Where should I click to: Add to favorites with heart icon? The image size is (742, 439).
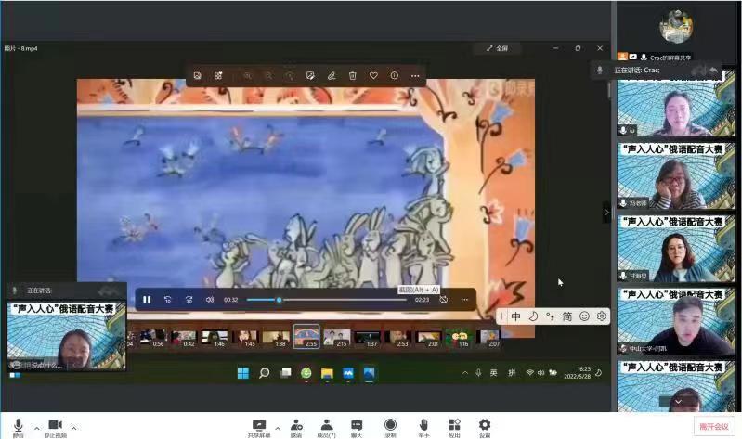click(x=373, y=76)
